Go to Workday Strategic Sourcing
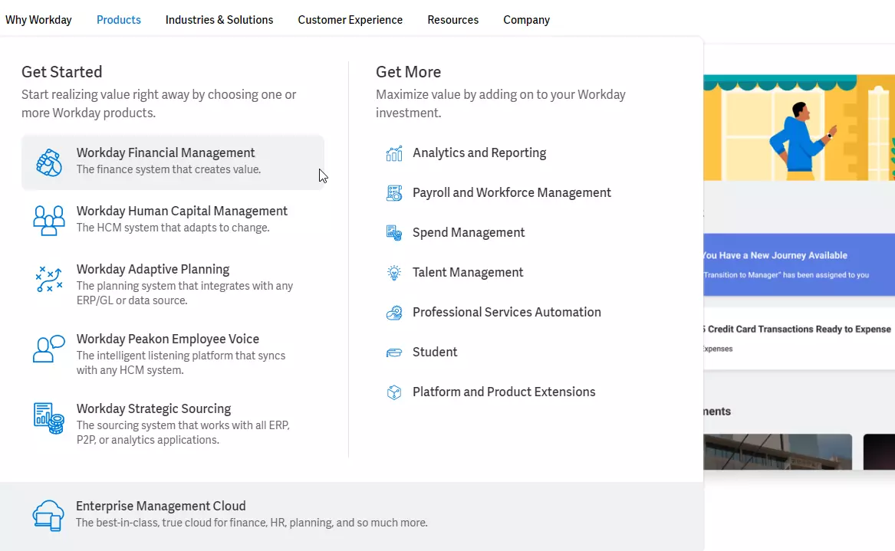Screen dimensions: 895x551 (153, 409)
